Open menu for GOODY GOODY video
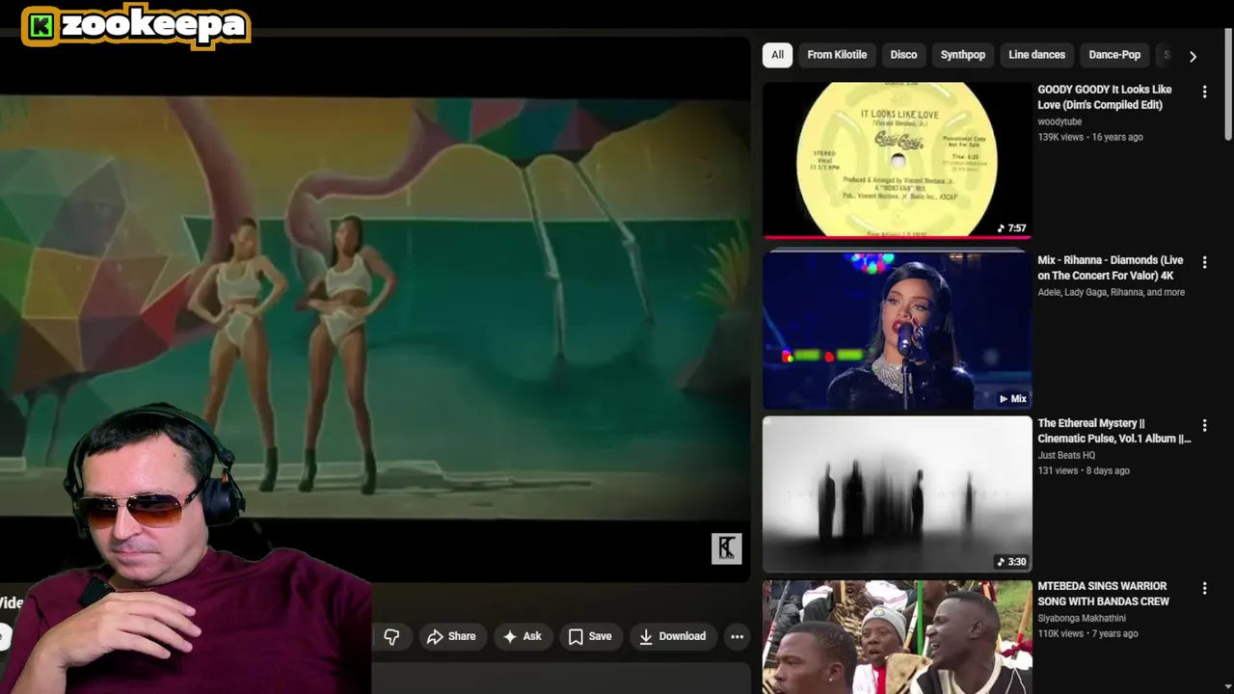The height and width of the screenshot is (694, 1234). [1204, 92]
